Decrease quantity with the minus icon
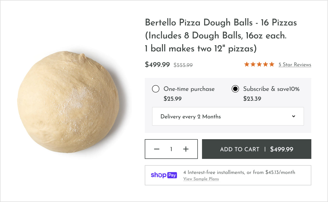The height and width of the screenshot is (202, 328). [x=156, y=149]
